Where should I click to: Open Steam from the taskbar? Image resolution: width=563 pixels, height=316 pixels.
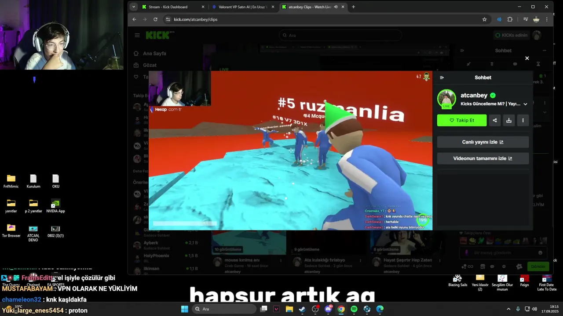click(302, 309)
